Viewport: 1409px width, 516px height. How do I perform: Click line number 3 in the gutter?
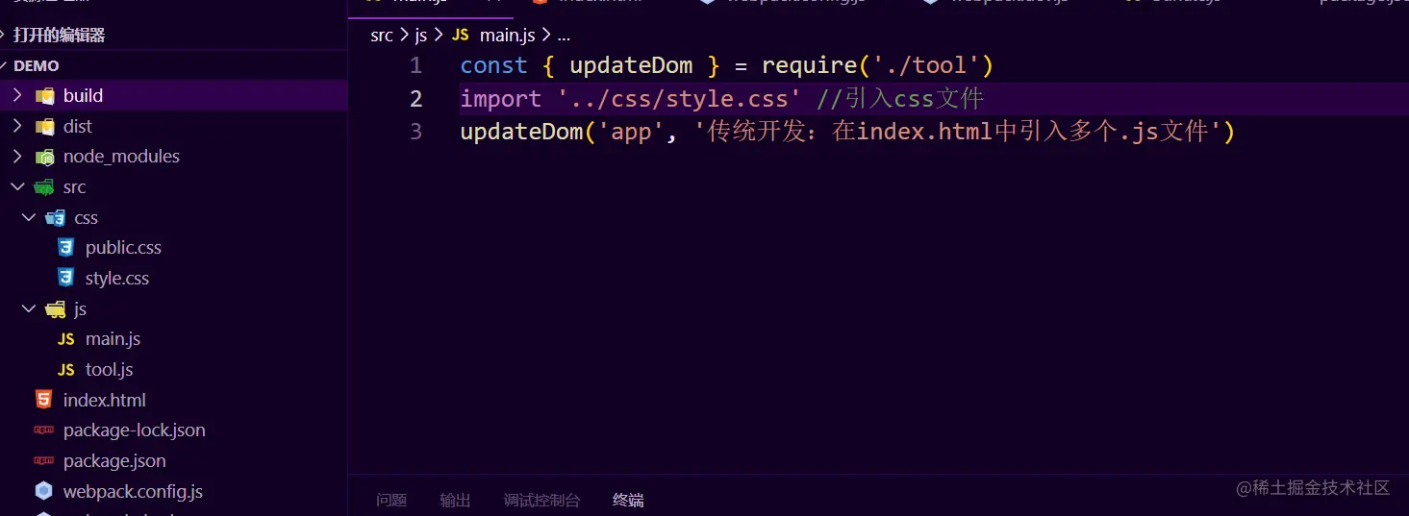click(x=415, y=132)
